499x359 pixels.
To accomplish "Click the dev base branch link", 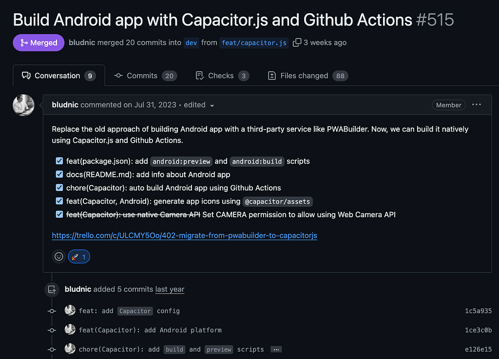I will [191, 43].
